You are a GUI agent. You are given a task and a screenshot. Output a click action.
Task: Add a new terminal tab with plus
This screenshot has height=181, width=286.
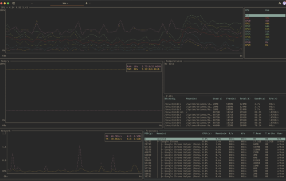(x=86, y=3)
